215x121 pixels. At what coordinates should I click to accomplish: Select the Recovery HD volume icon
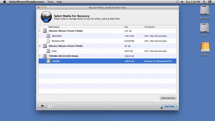click(48, 41)
